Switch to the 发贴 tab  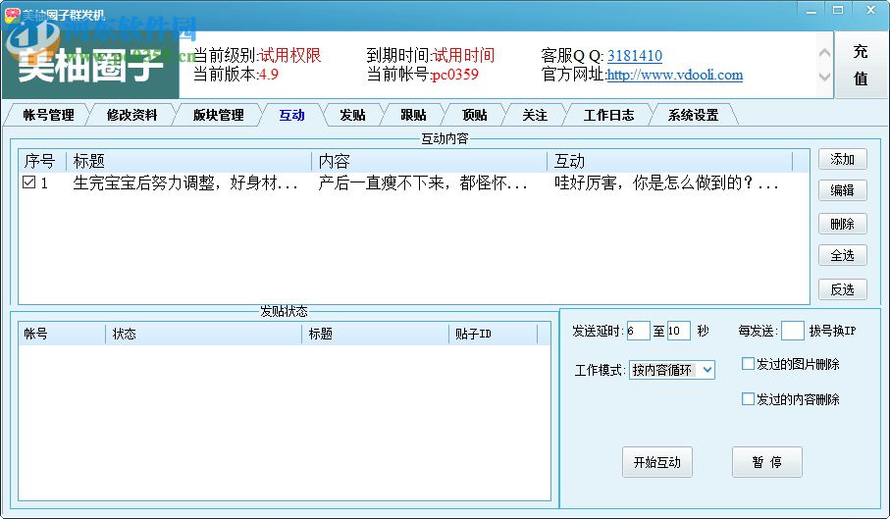coord(352,115)
